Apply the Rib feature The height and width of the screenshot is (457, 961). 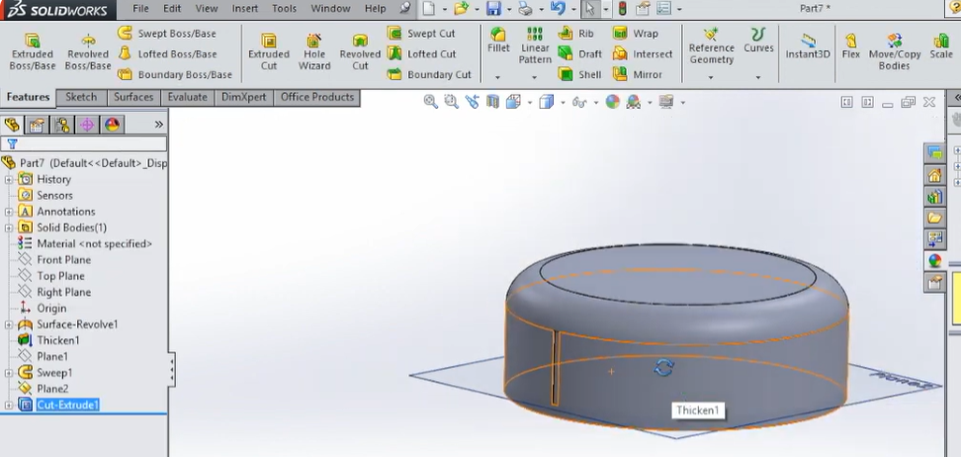point(576,34)
